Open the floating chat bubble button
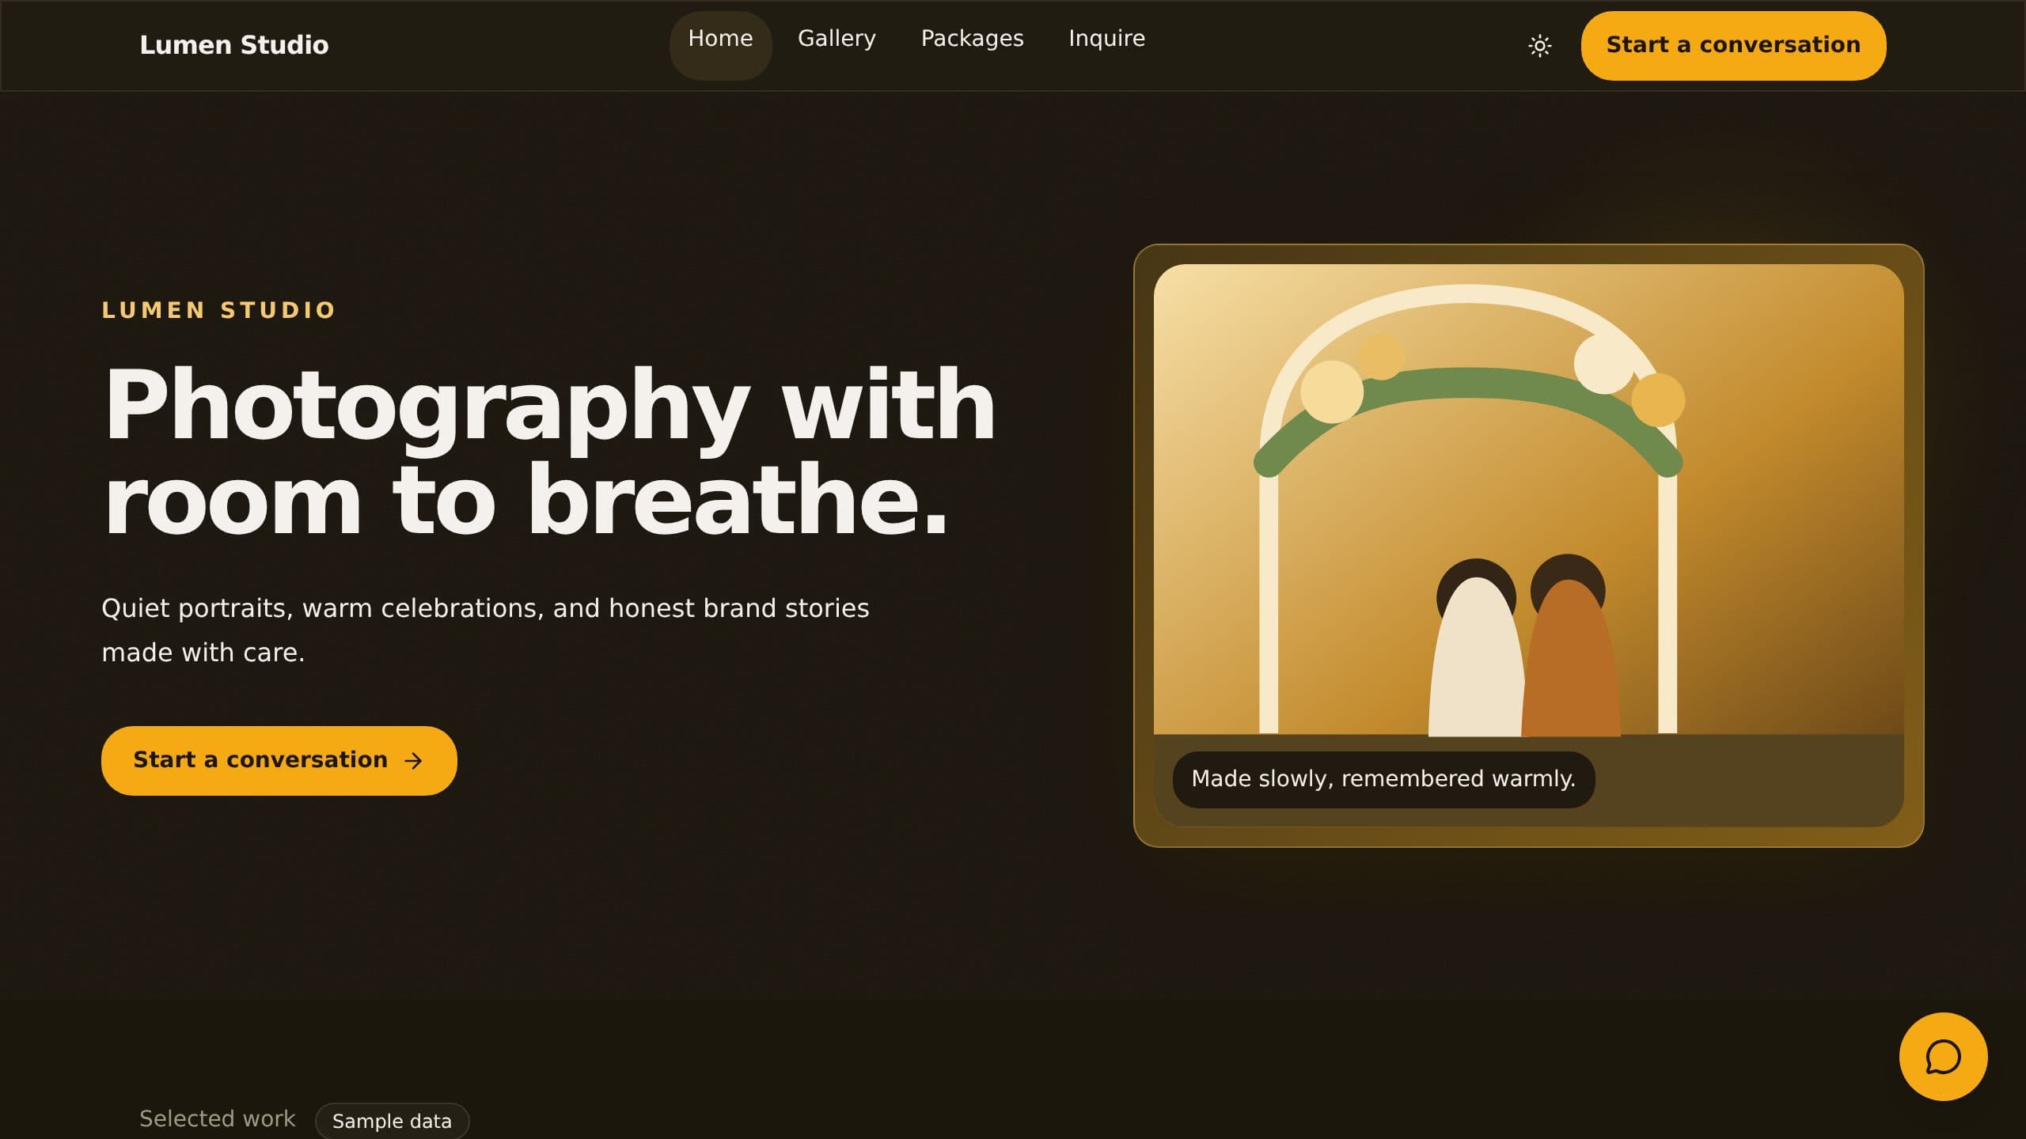 click(x=1943, y=1057)
